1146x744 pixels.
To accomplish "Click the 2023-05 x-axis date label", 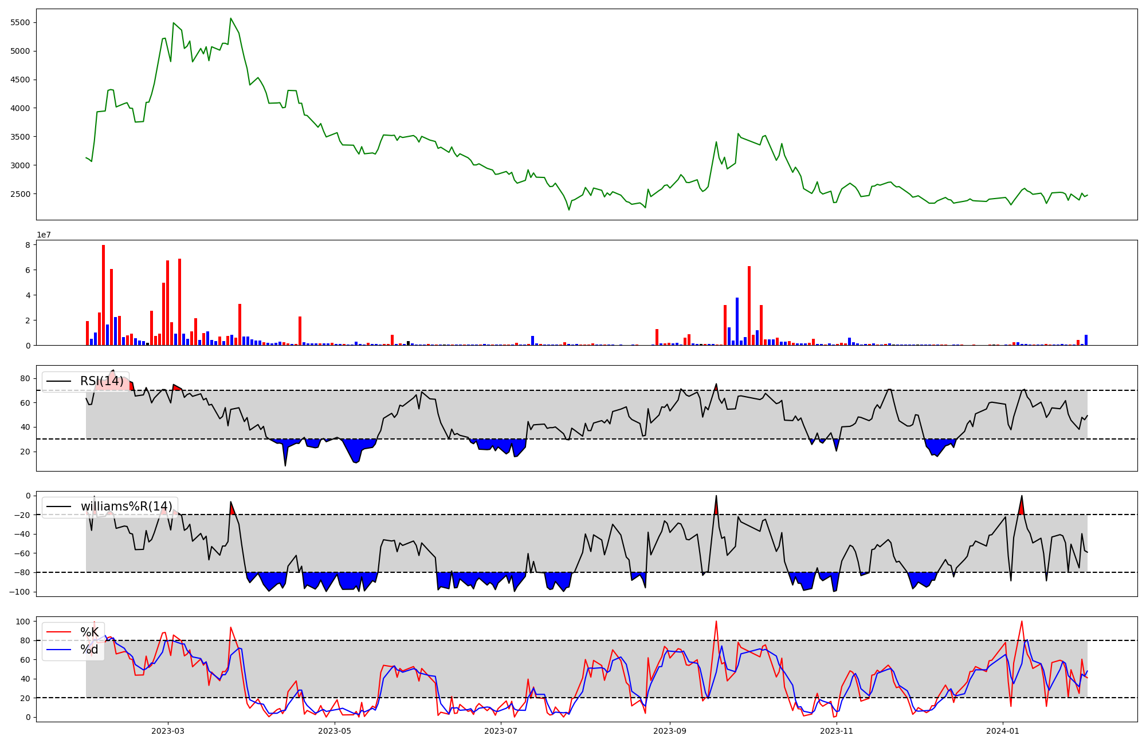I will [x=335, y=731].
